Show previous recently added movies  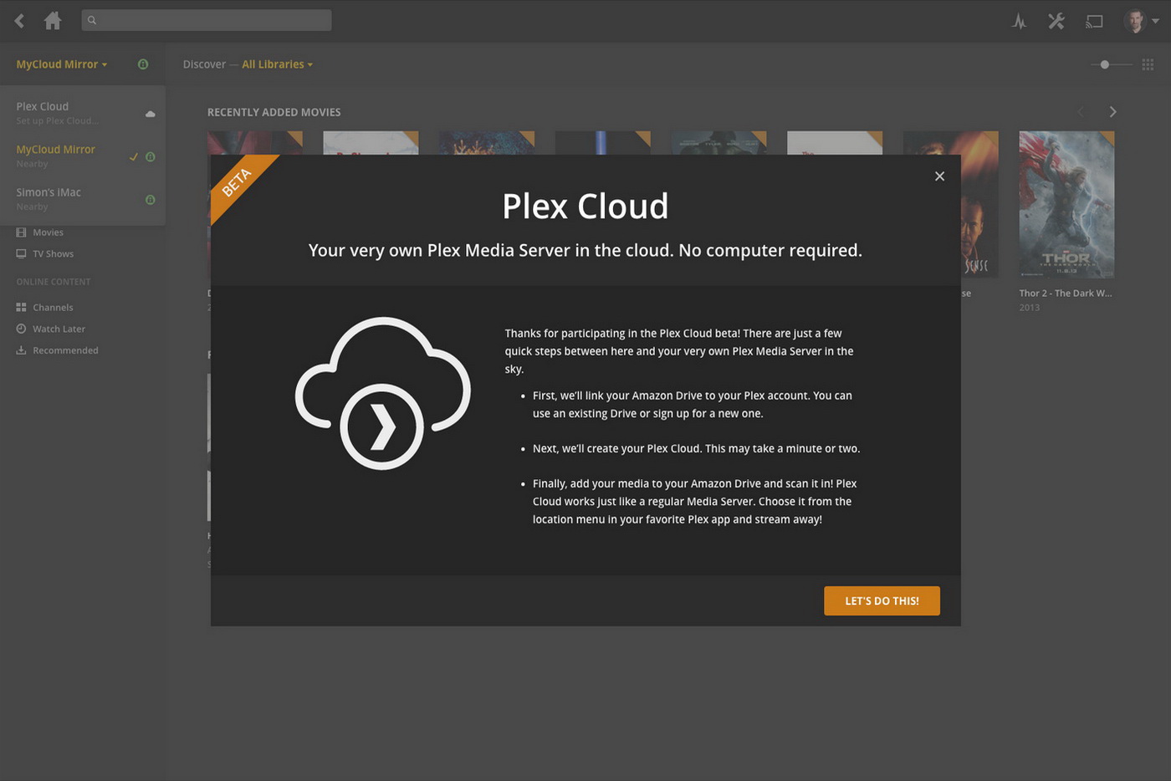(1082, 112)
